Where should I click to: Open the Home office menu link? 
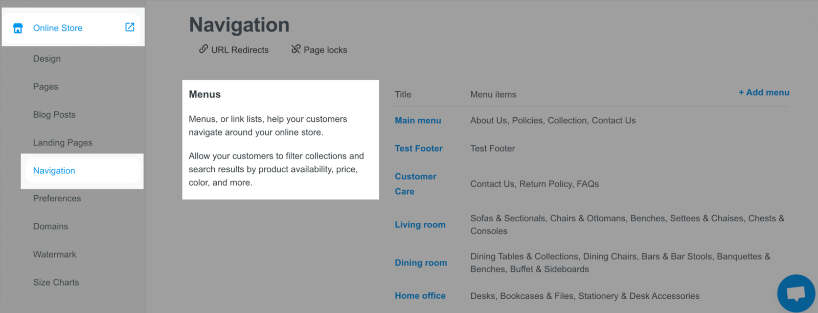420,296
